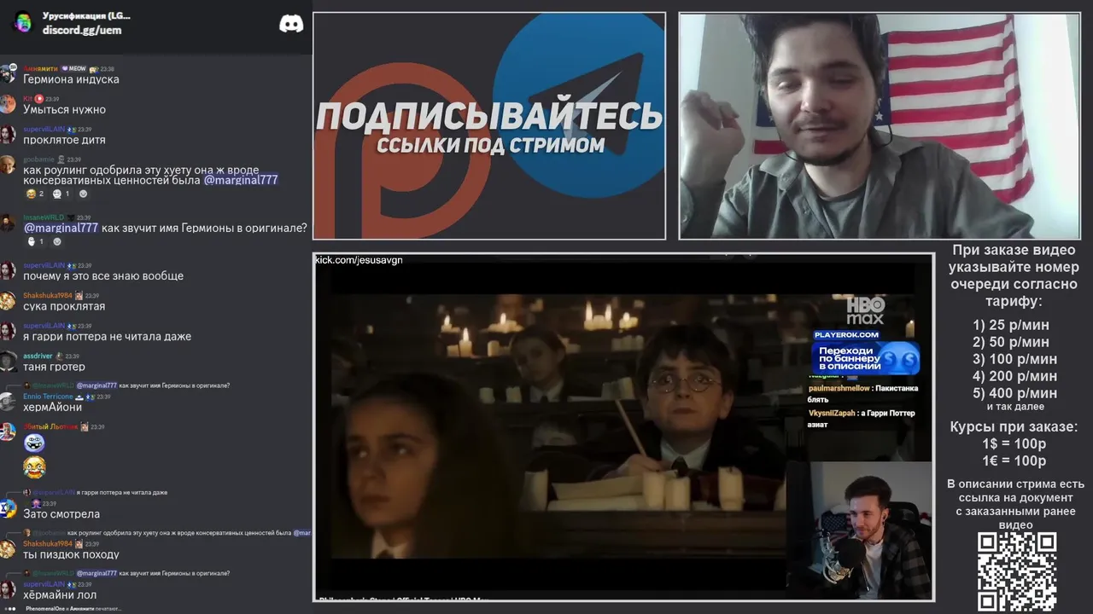Open supervilLAIN's avatar beside 'хёрмайни лол'

pyautogui.click(x=8, y=589)
